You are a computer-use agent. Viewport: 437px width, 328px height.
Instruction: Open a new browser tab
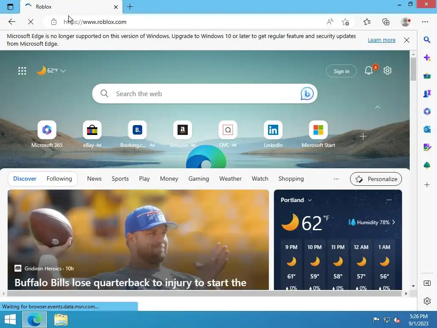coord(130,7)
